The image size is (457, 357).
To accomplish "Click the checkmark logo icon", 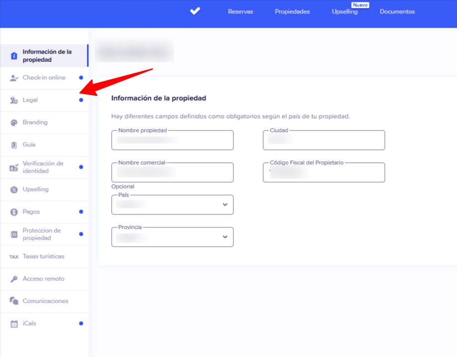I will (195, 11).
